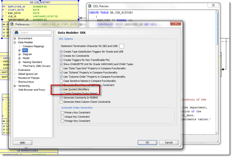Select Shortcut Keys item
The height and width of the screenshot is (158, 233).
click(26, 82)
